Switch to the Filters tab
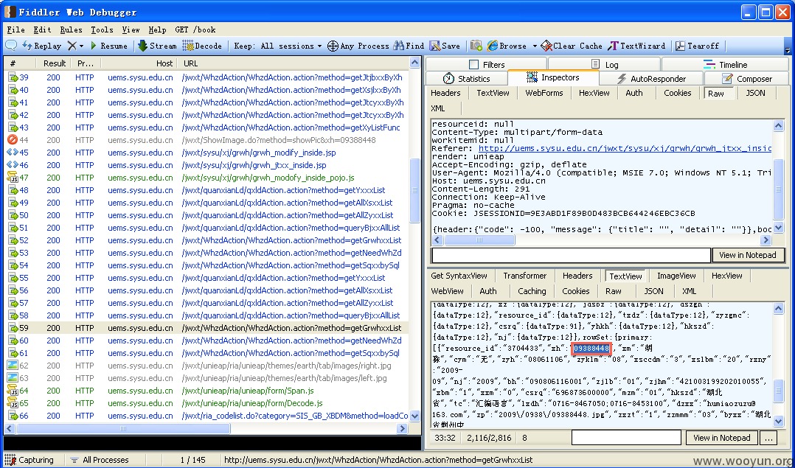The image size is (795, 468). (x=487, y=65)
